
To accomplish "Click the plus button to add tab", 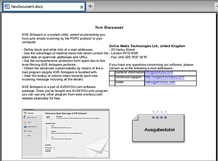I will click(x=90, y=6).
